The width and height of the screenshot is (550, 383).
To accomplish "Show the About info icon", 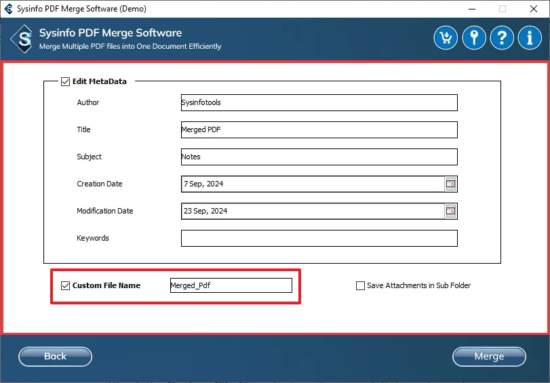I will 530,37.
